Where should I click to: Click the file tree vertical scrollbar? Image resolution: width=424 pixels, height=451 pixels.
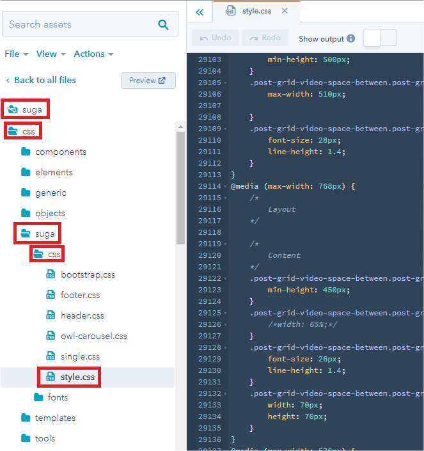tap(180, 186)
